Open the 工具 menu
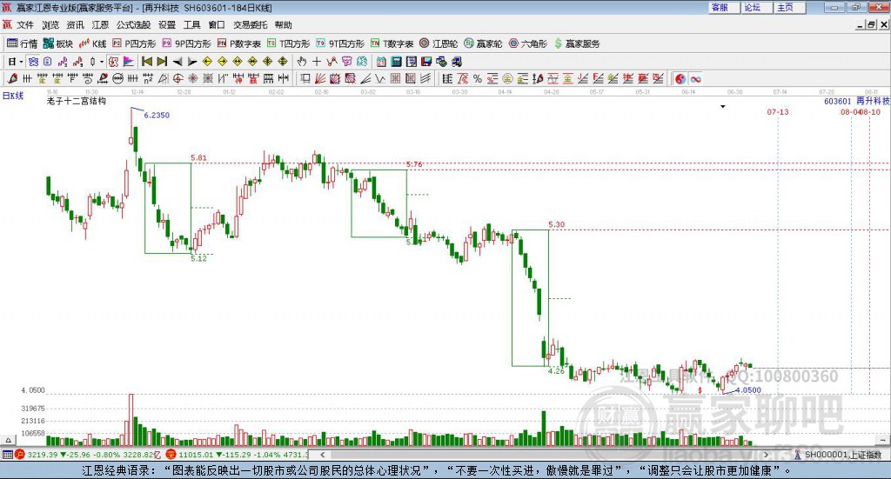Image resolution: width=891 pixels, height=479 pixels. tap(192, 25)
